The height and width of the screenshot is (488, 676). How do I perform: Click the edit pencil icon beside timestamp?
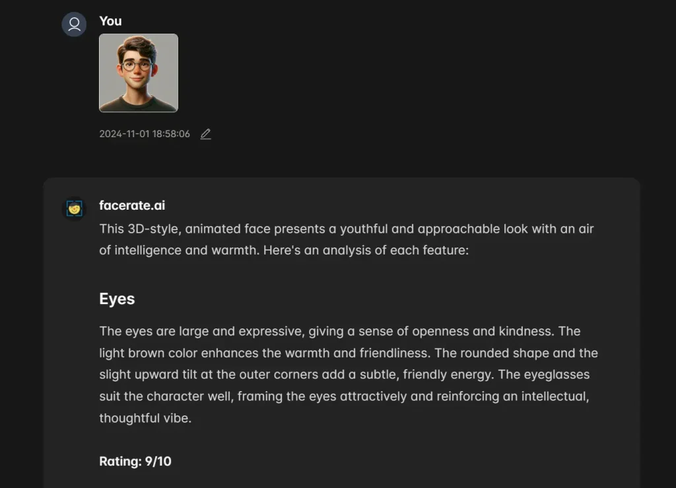point(205,134)
